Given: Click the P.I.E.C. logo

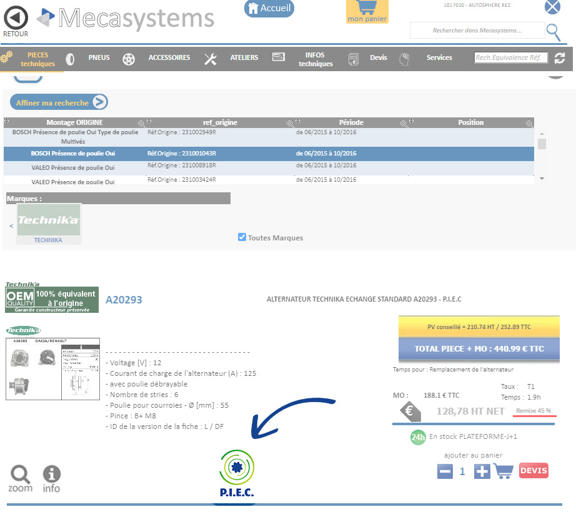Looking at the screenshot, I should click(237, 473).
